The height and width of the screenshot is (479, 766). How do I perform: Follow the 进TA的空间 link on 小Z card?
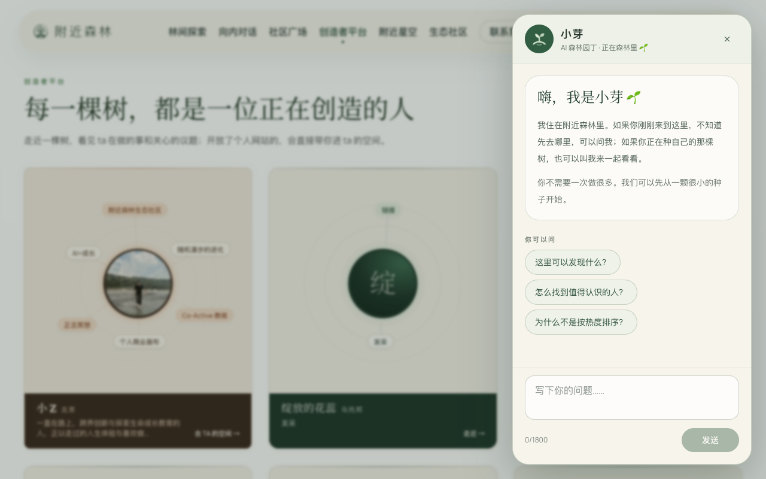(x=217, y=433)
